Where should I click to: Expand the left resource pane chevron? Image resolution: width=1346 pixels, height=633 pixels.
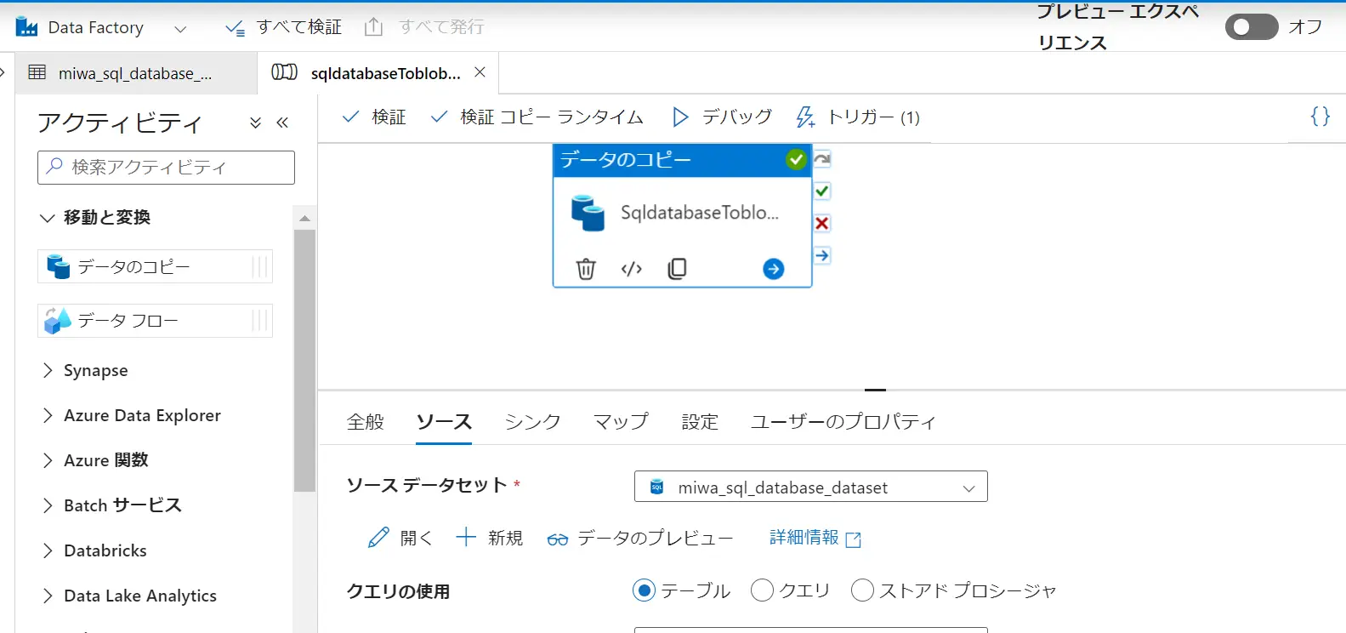[3, 72]
